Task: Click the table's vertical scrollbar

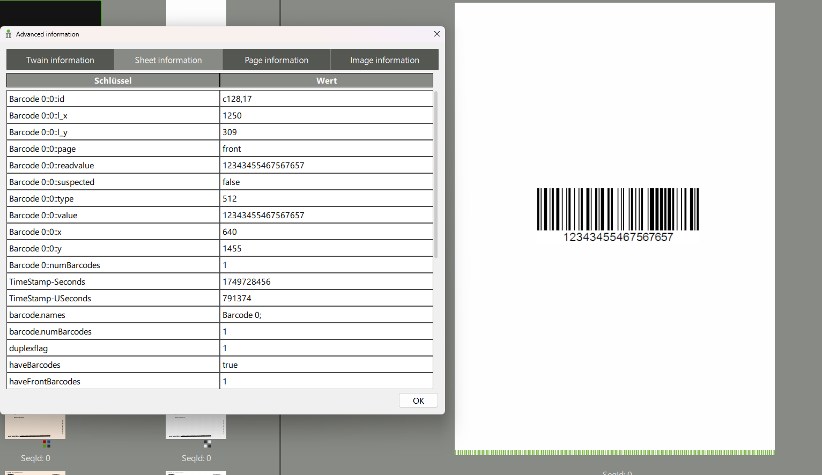Action: click(436, 174)
